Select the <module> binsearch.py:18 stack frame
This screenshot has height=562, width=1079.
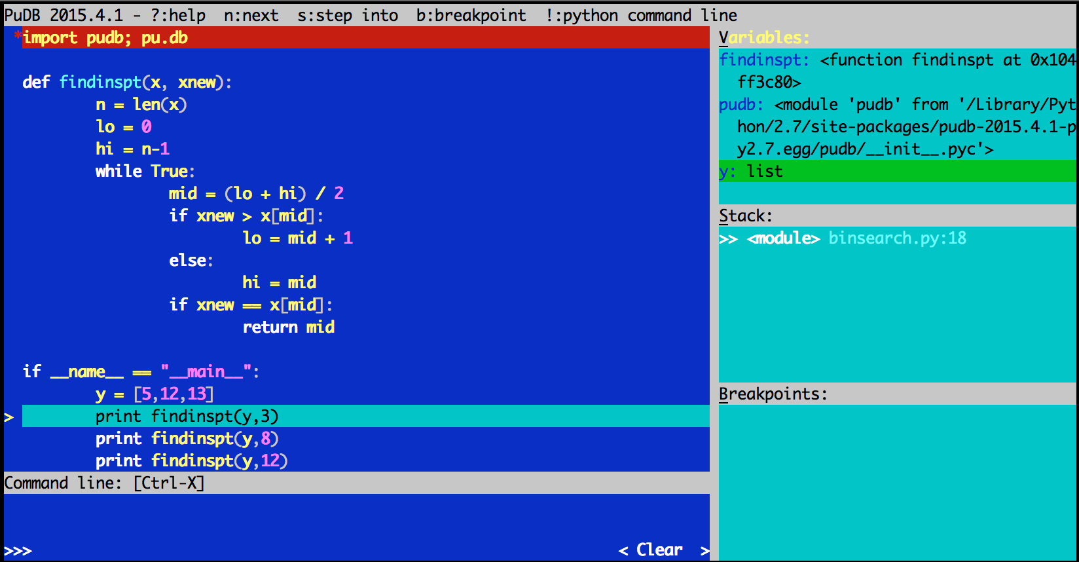click(898, 238)
